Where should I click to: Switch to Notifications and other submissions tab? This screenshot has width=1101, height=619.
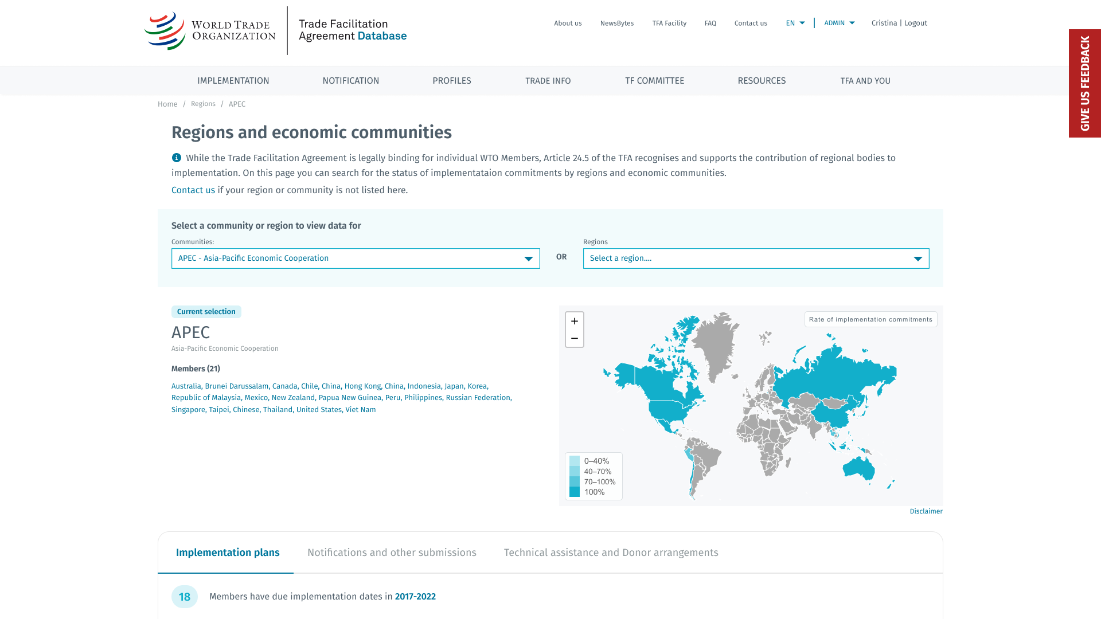(392, 552)
